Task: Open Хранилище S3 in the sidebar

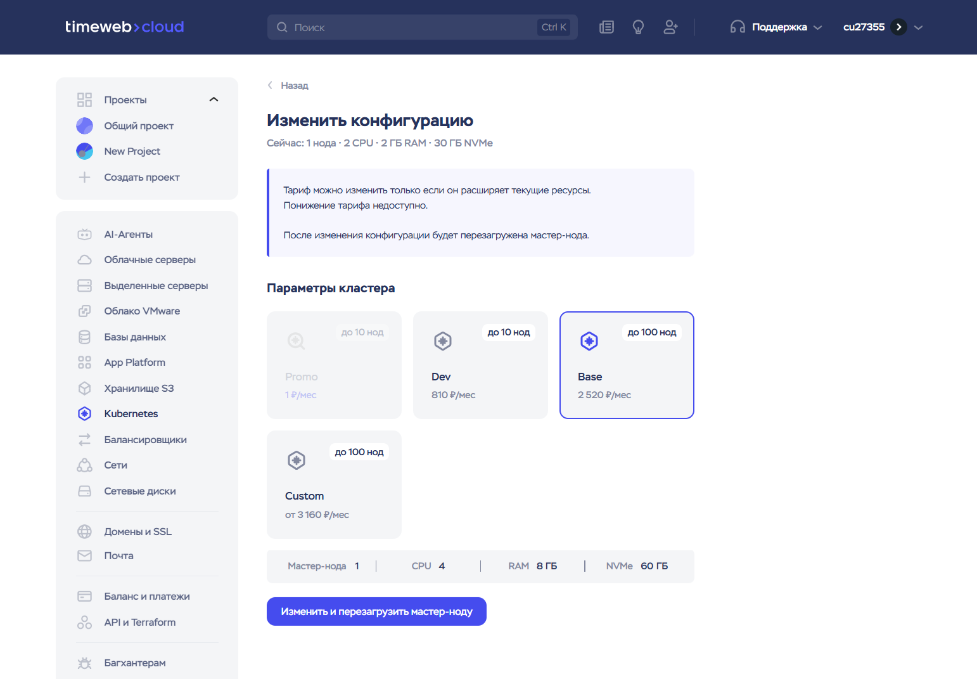Action: tap(138, 388)
